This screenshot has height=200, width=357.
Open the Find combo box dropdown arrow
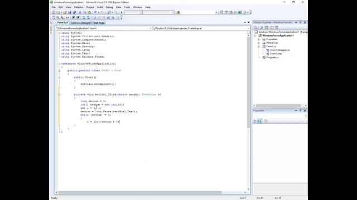coord(216,12)
